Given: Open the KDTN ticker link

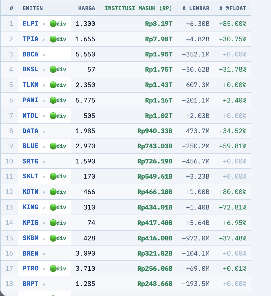Looking at the screenshot, I should [30, 192].
